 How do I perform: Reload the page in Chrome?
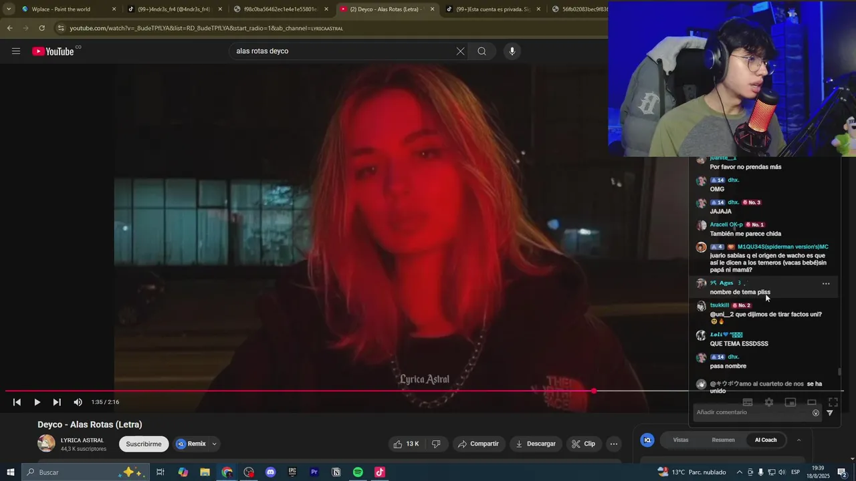coord(41,28)
